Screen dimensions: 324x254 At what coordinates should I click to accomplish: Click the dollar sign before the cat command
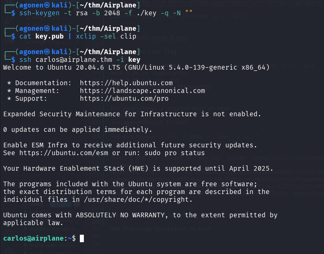click(13, 36)
